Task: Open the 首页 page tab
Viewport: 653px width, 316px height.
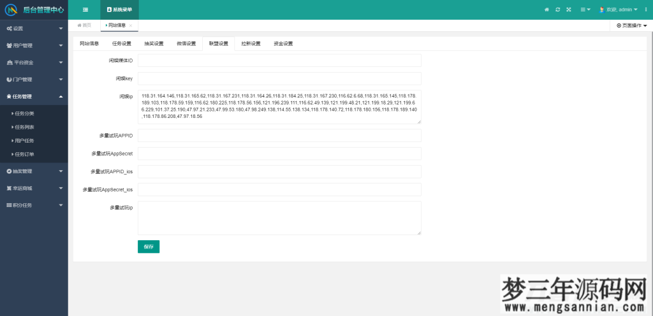Action: pos(84,25)
